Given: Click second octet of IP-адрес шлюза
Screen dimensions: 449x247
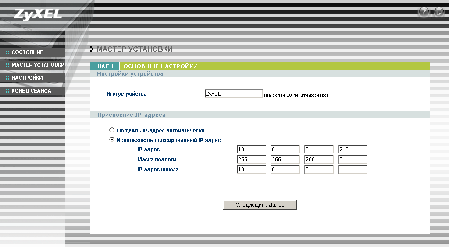Looking at the screenshot, I should coord(285,169).
